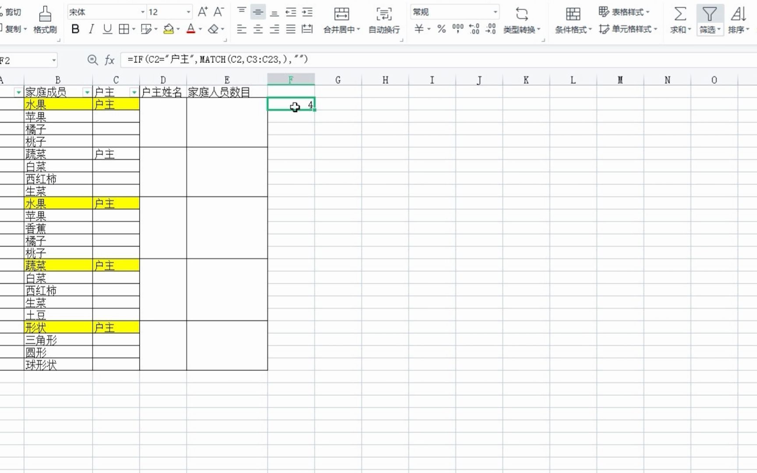
Task: Open Table Styles (表格样式) menu
Action: [x=624, y=12]
